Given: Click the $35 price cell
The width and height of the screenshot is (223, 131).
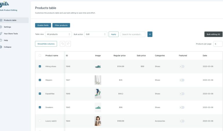Looking at the screenshot, I should [121, 80].
